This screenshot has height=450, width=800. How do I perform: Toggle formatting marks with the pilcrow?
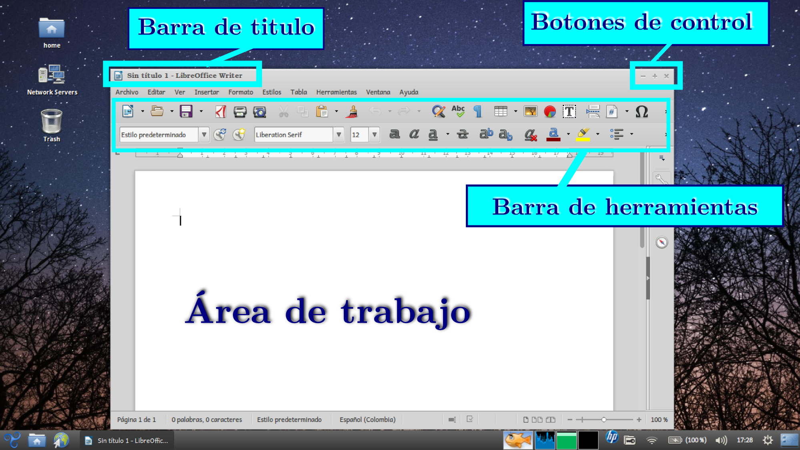477,111
